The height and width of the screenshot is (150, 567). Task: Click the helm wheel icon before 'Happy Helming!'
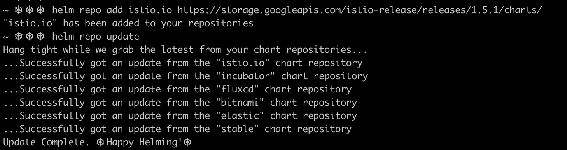101,142
